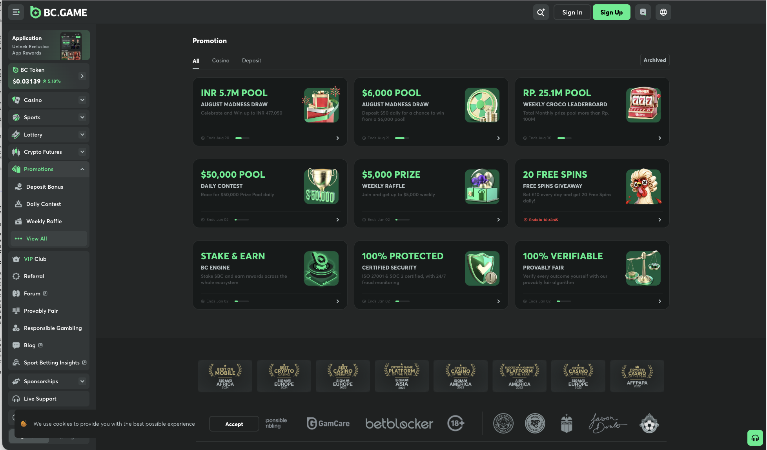Click the Provably Fair icon
The image size is (767, 450).
click(x=16, y=311)
